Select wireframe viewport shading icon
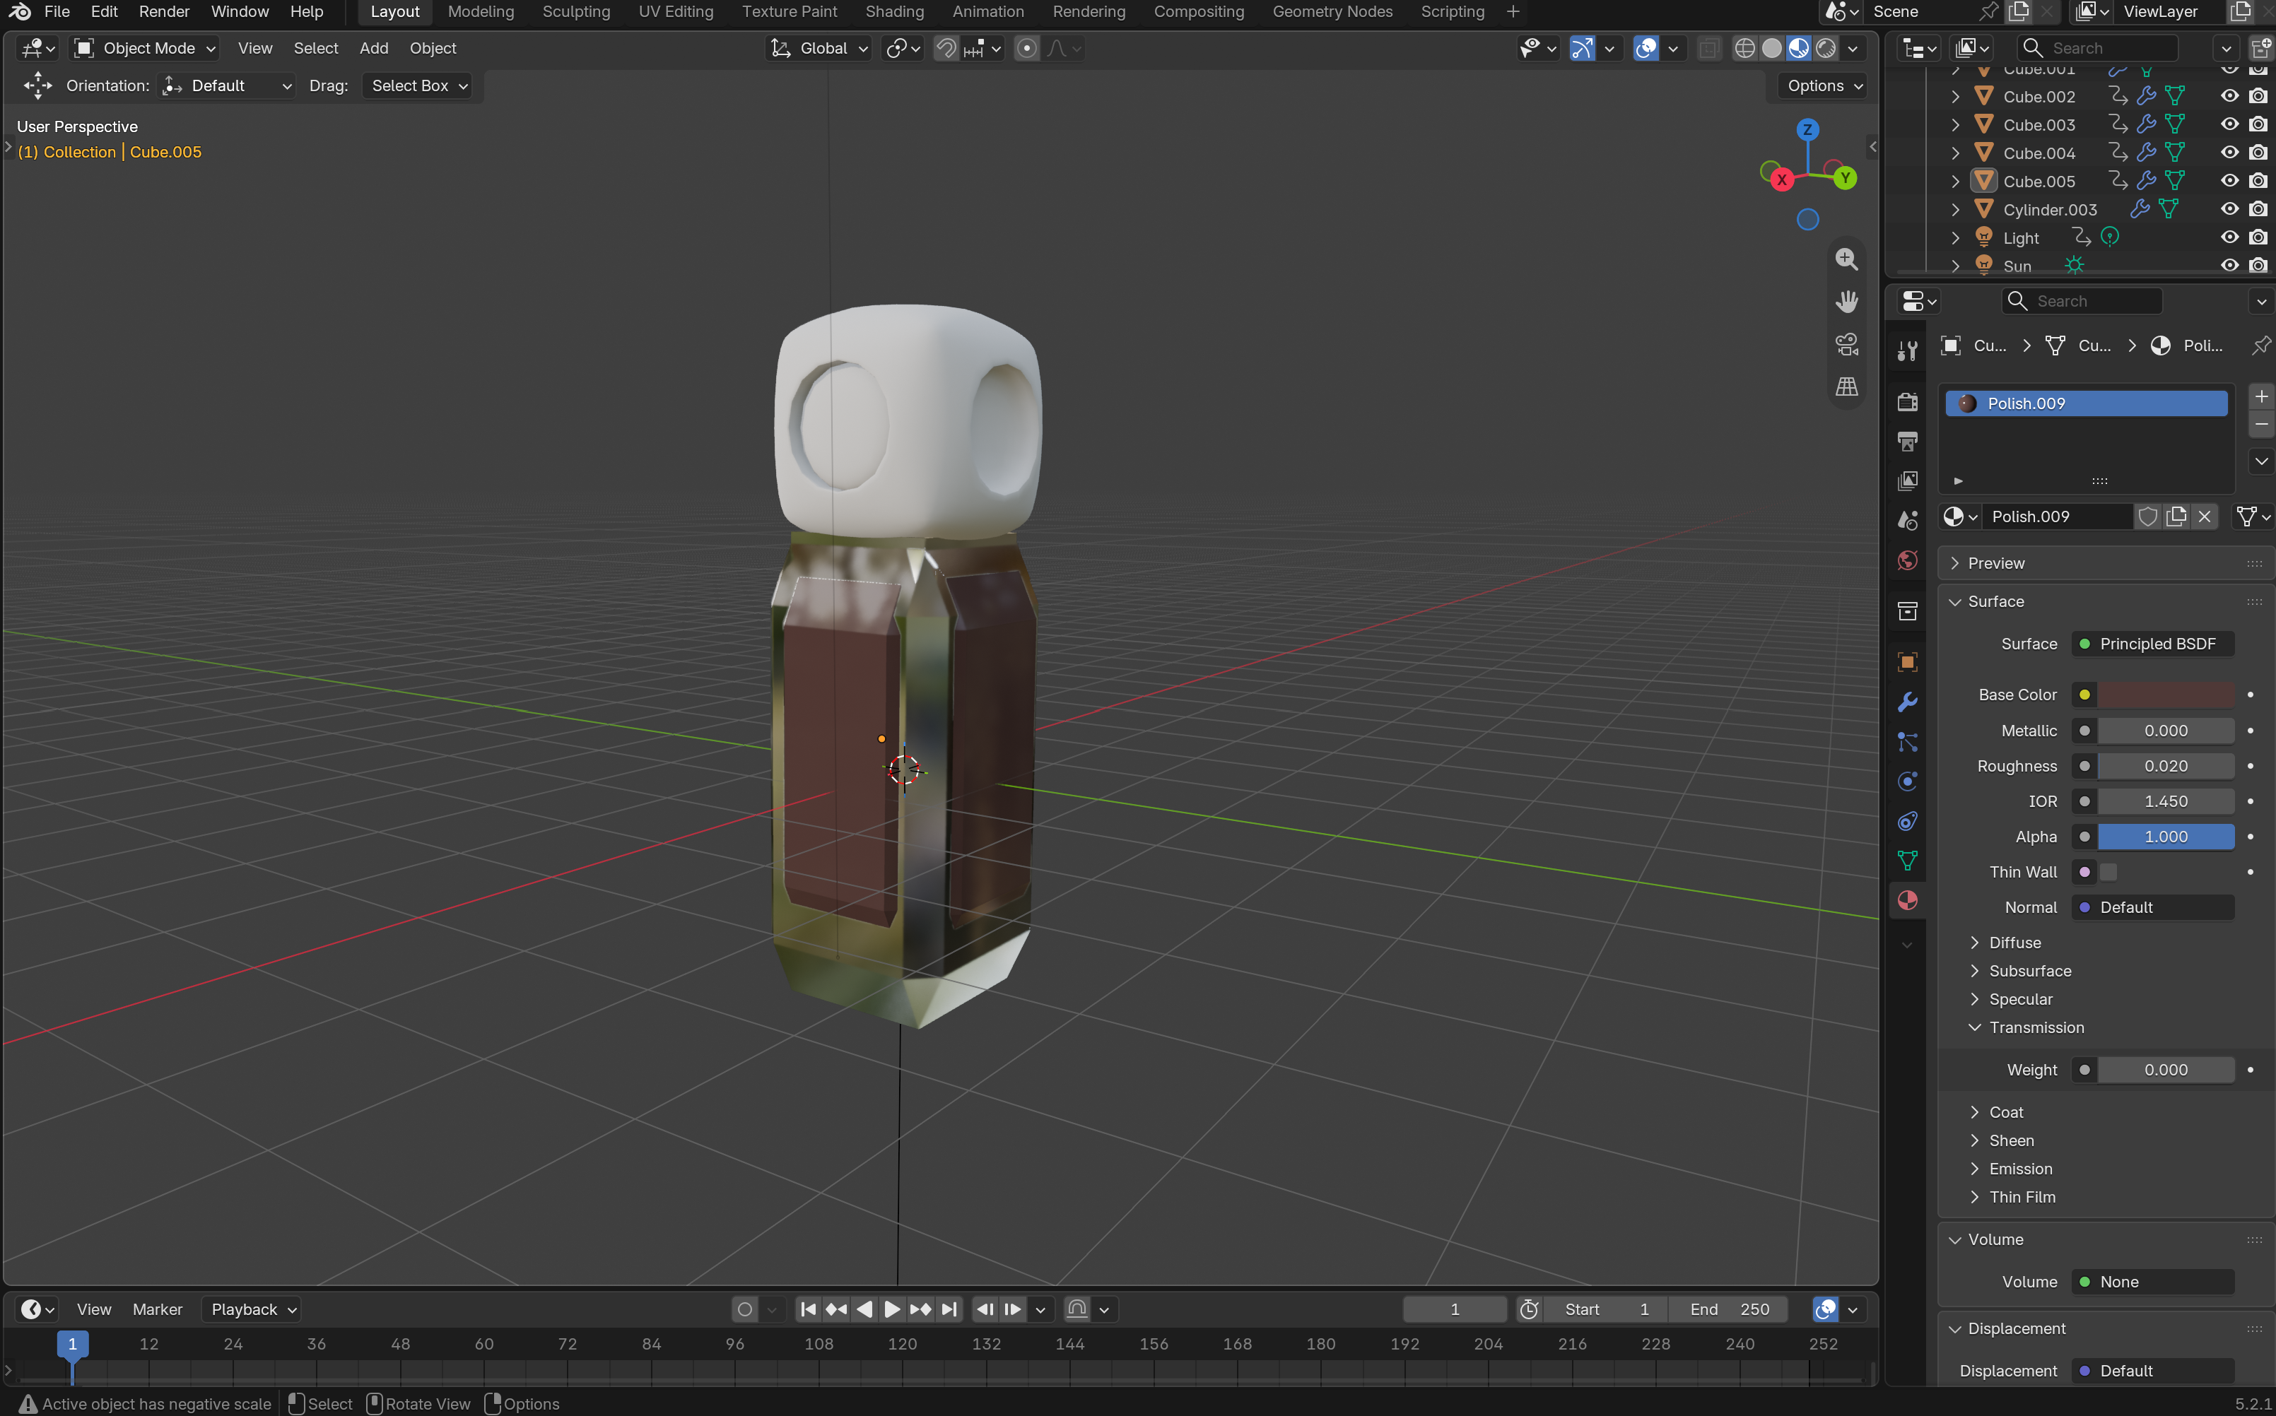 [x=1744, y=49]
